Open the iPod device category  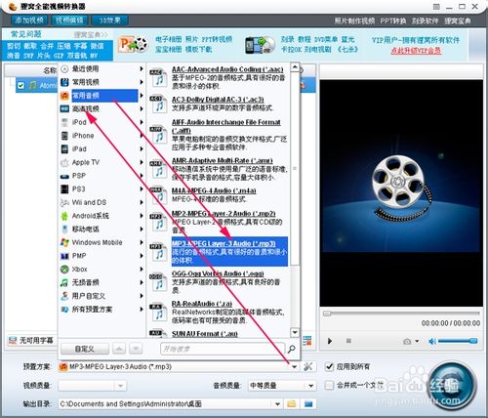[x=102, y=122]
